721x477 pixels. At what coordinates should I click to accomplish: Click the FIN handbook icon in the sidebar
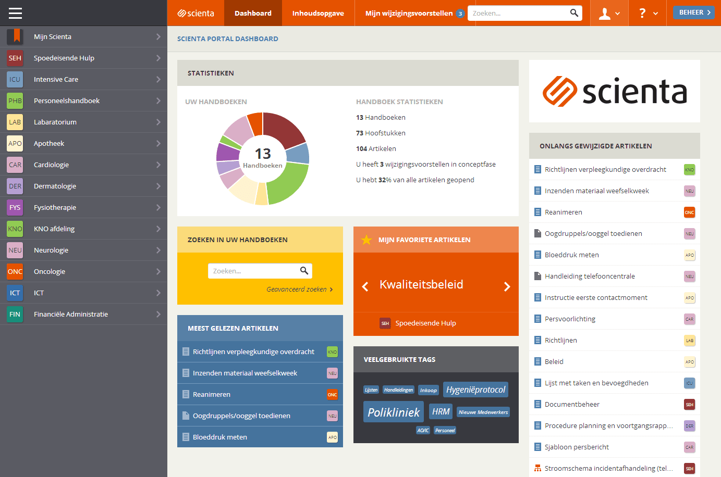15,314
